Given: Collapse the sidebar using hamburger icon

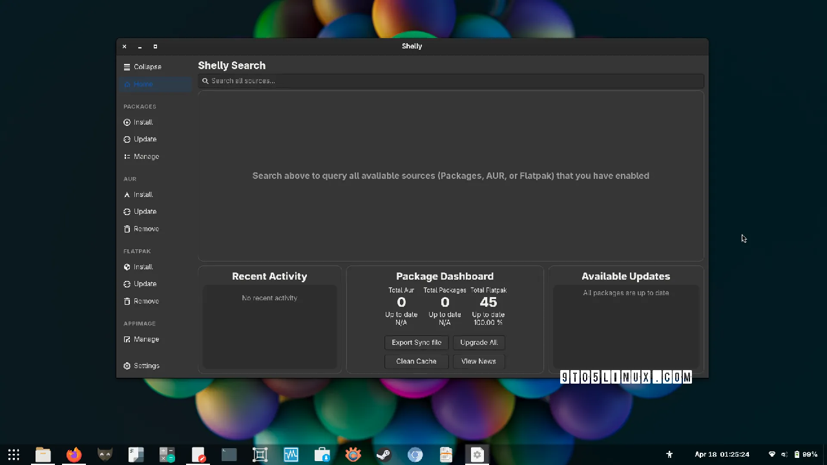Looking at the screenshot, I should click(x=127, y=67).
